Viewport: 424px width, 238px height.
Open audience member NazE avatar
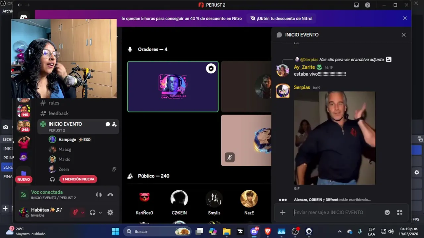(x=249, y=198)
